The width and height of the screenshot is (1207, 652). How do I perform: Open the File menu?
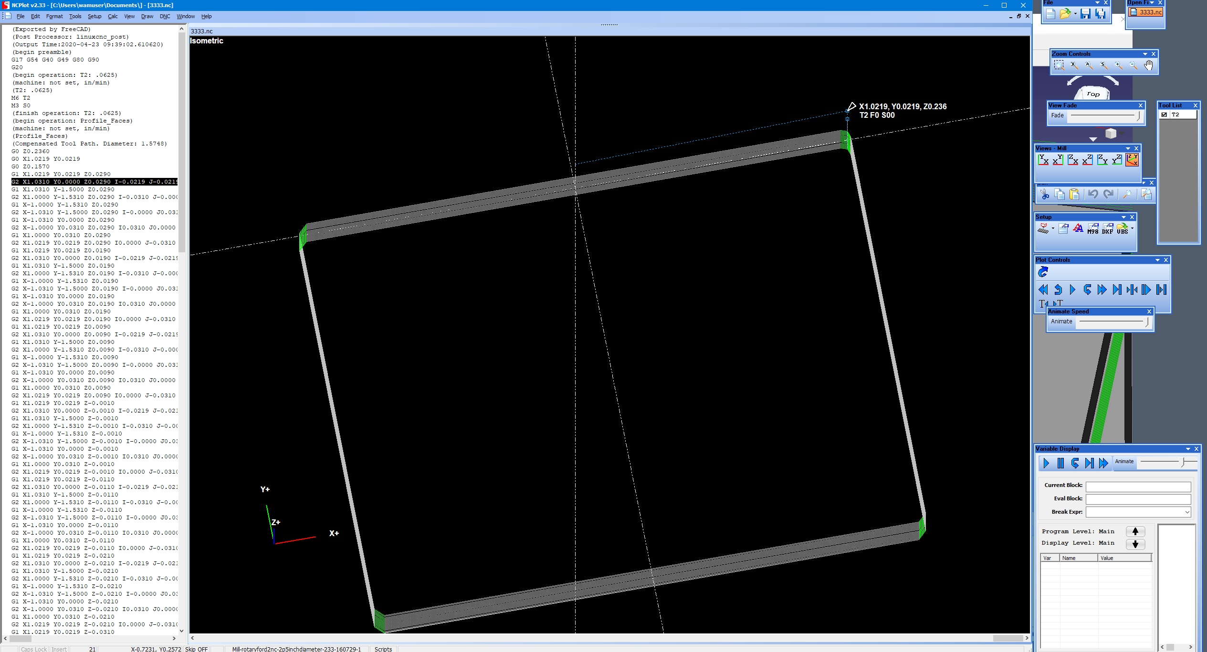pyautogui.click(x=21, y=16)
